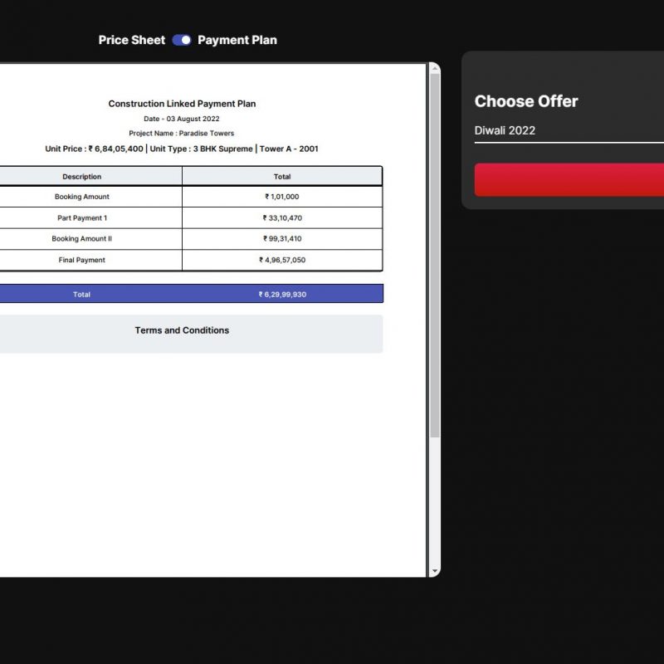Screen dimensions: 664x664
Task: Select the Payment Plan label
Action: [237, 40]
